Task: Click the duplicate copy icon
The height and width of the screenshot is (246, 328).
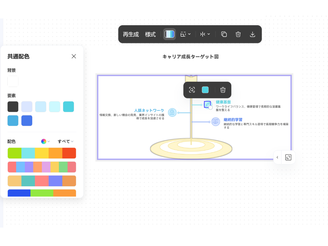Action: pyautogui.click(x=224, y=34)
